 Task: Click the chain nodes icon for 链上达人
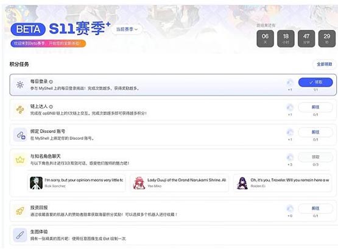(20, 110)
